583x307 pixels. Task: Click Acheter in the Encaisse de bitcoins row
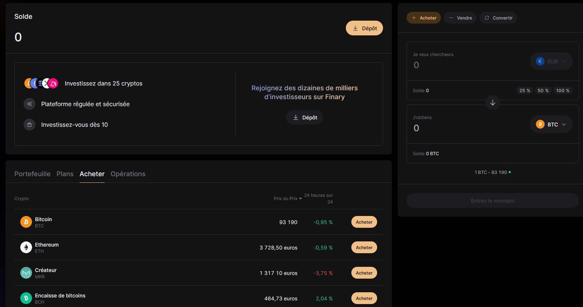pyautogui.click(x=364, y=298)
